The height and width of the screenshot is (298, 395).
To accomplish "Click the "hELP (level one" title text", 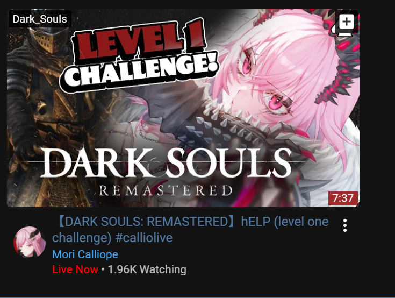I will click(285, 222).
